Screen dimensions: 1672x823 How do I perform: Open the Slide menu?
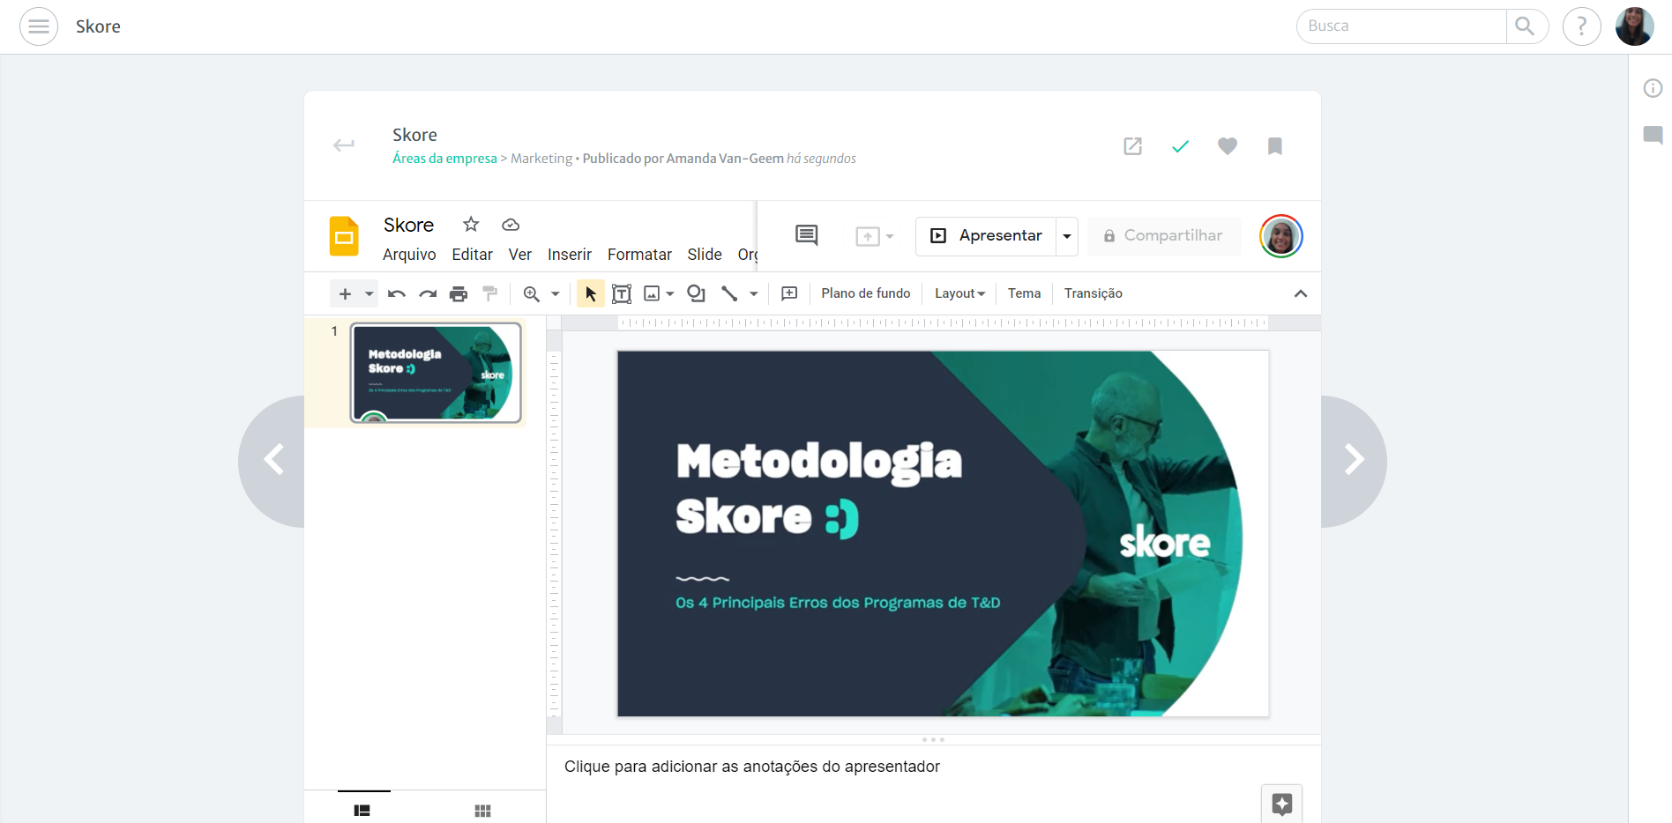[x=705, y=255]
